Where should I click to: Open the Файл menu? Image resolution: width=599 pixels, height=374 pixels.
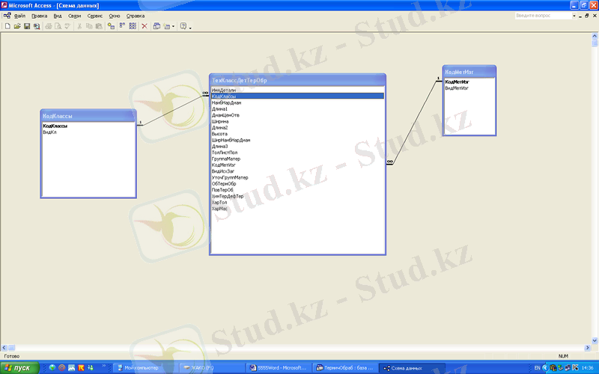pos(19,15)
